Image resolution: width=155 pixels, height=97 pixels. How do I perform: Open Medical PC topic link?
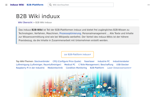(70, 65)
